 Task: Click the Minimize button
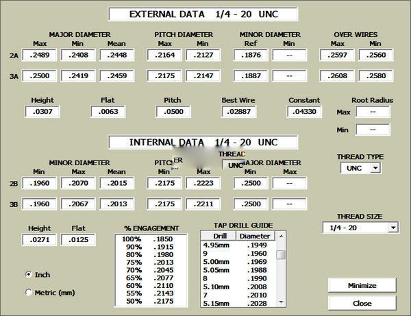coord(362,284)
